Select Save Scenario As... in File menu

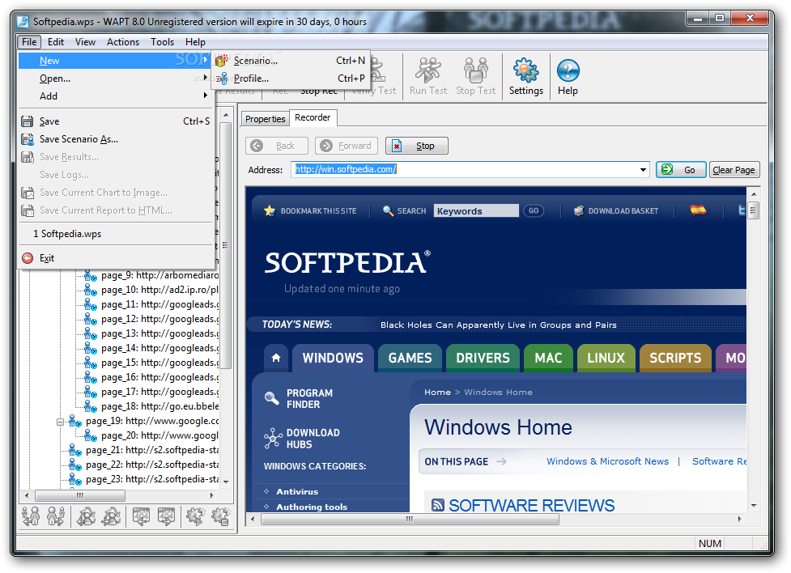(x=115, y=139)
